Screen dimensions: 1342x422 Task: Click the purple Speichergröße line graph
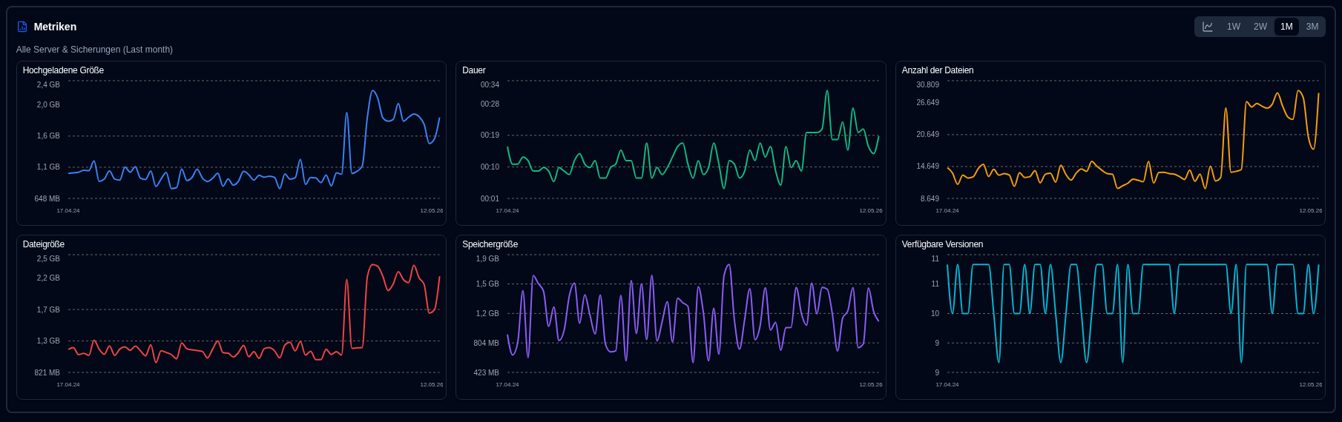(x=693, y=313)
